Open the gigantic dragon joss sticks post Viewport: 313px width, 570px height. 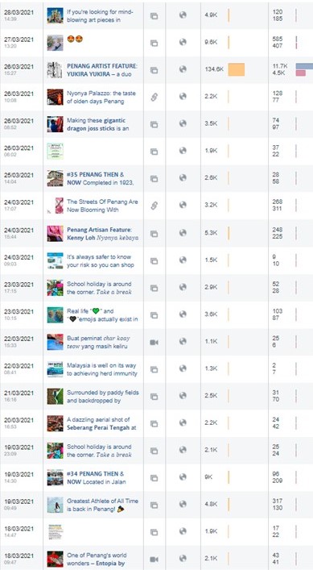pos(96,124)
